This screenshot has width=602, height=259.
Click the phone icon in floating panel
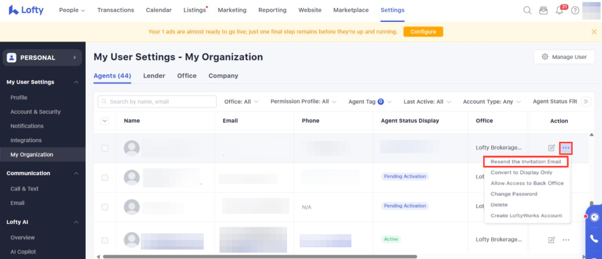594,239
